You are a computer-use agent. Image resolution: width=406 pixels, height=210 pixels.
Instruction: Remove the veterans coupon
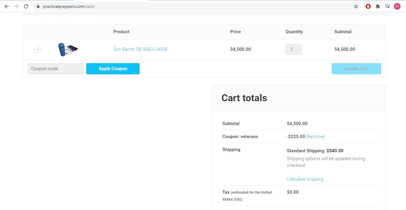click(x=315, y=137)
